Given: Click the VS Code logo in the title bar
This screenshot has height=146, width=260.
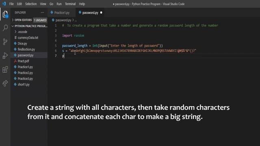Looking at the screenshot, I should coord(4,4).
